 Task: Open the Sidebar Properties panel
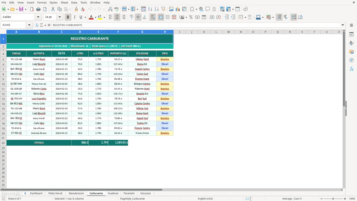(x=351, y=34)
